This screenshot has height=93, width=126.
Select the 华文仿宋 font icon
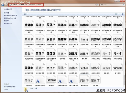(x=107, y=53)
